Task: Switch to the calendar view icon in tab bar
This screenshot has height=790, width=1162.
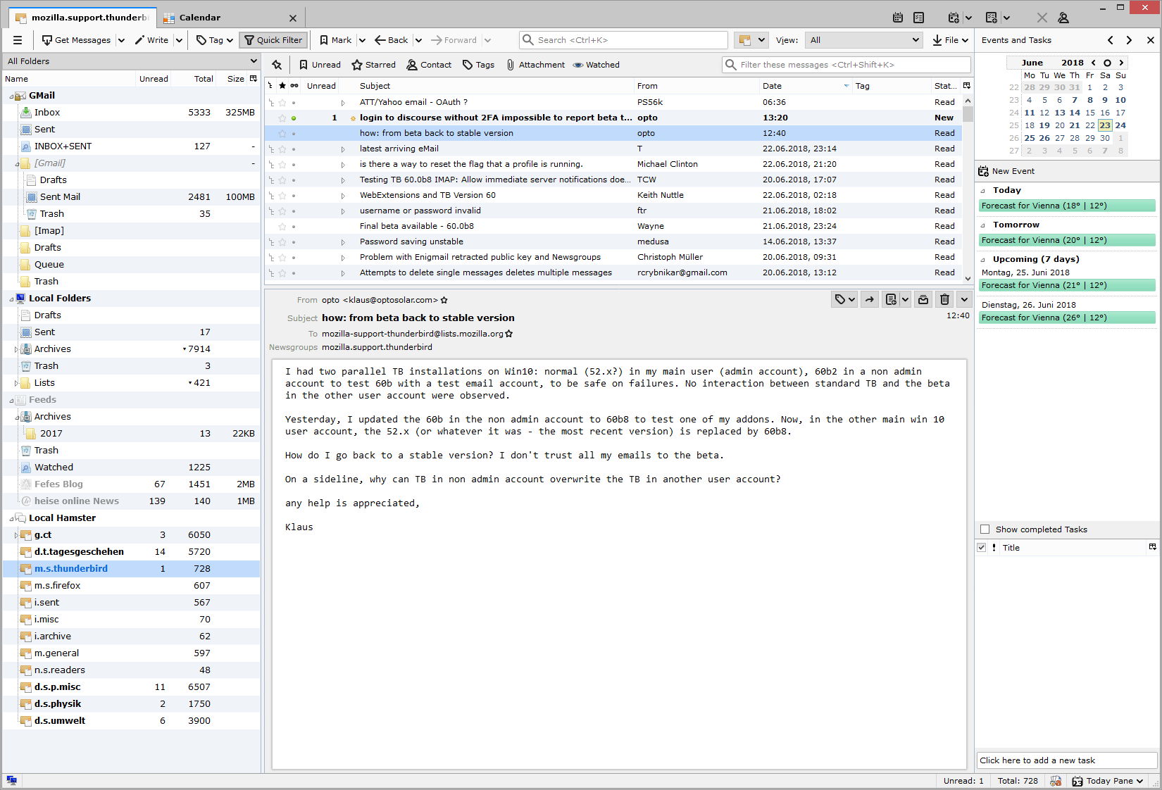Action: click(898, 18)
